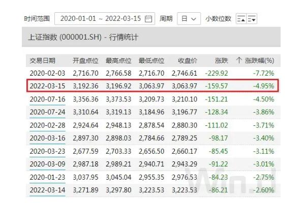Click the 上证指数 (000001.SH) - 行情统计 title
This screenshot has width=305, height=203.
tap(83, 37)
